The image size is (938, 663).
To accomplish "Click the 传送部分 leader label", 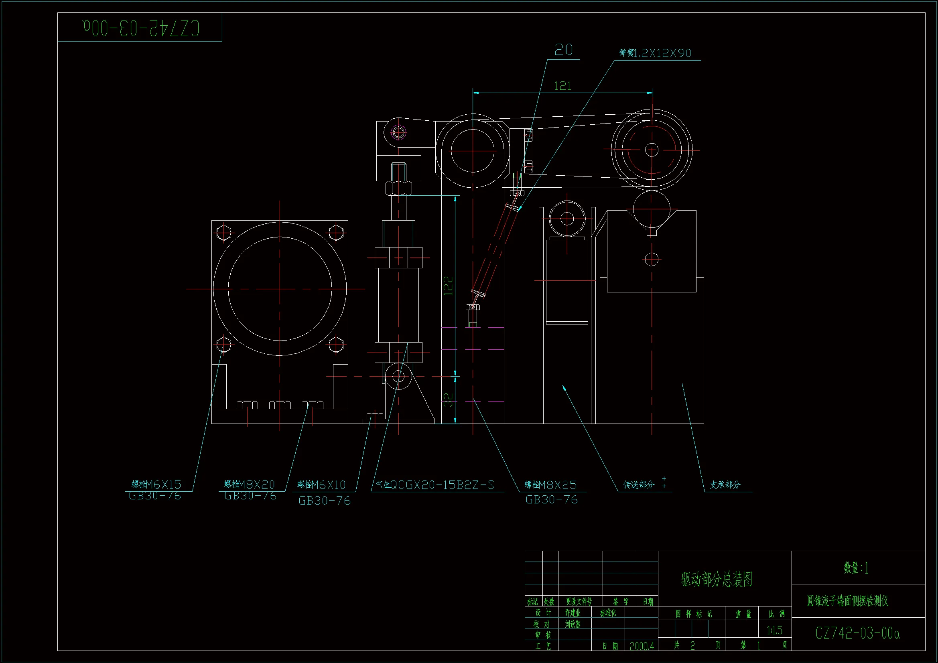I will tap(639, 485).
